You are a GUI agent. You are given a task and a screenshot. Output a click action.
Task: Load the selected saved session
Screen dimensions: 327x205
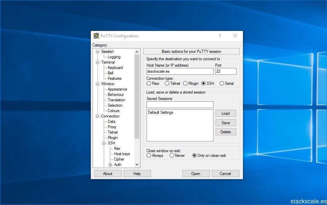point(226,113)
